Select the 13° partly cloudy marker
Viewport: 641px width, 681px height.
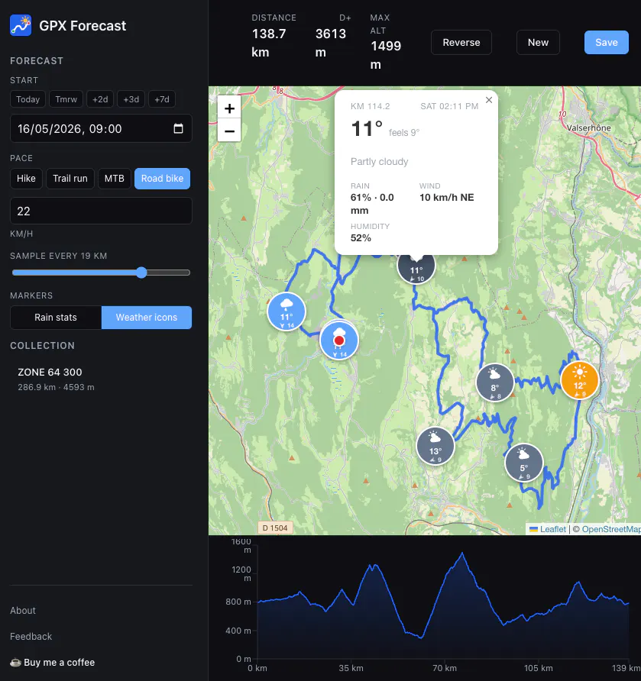[x=435, y=446]
